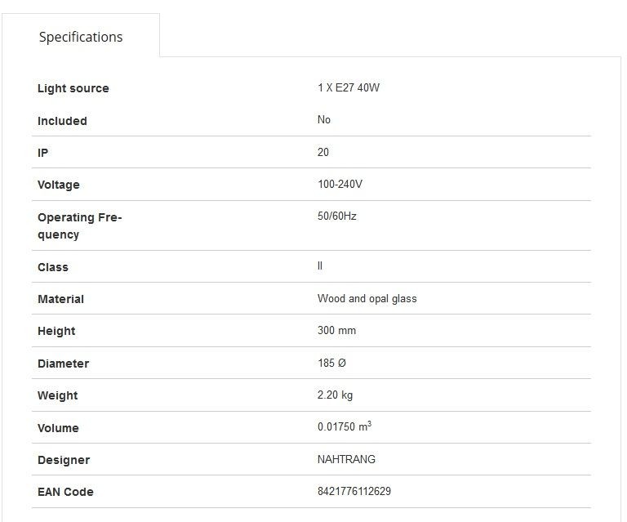This screenshot has width=627, height=522.
Task: Click the EAN code number 8421776112629
Action: (x=354, y=491)
